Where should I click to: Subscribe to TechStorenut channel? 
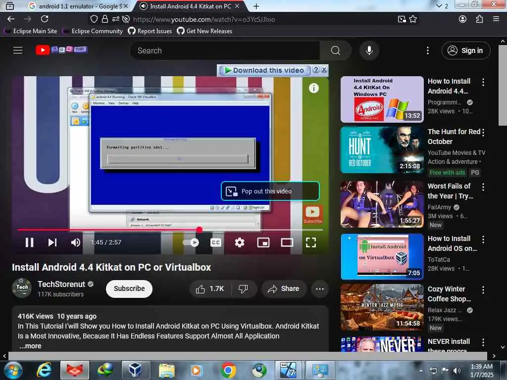click(129, 288)
